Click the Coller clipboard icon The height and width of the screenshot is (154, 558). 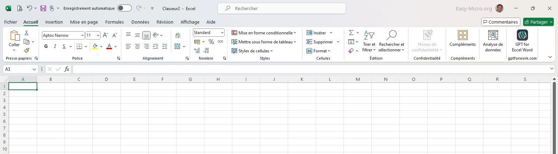pyautogui.click(x=14, y=36)
